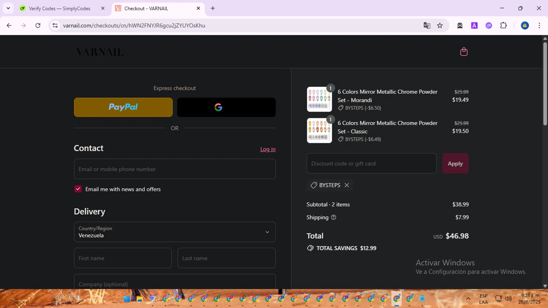This screenshot has width=548, height=308.
Task: Open File Explorer from the taskbar
Action: pyautogui.click(x=140, y=299)
